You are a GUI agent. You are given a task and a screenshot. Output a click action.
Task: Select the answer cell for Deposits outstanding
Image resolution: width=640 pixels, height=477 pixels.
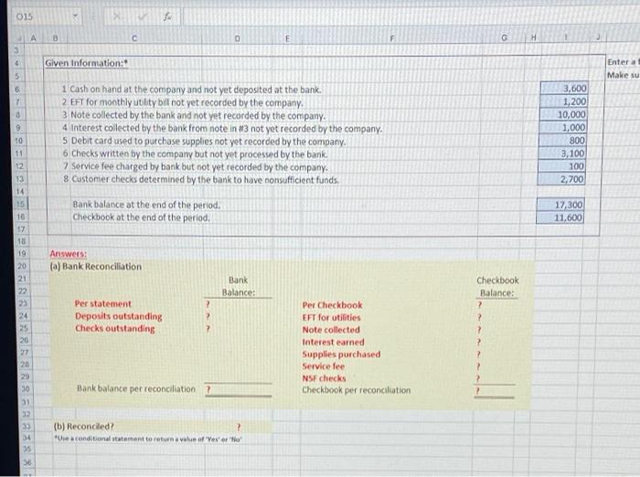(x=238, y=316)
